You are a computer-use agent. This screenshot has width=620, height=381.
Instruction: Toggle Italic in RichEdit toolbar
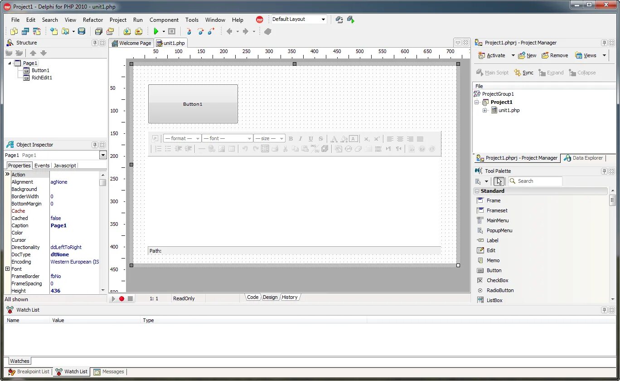300,139
